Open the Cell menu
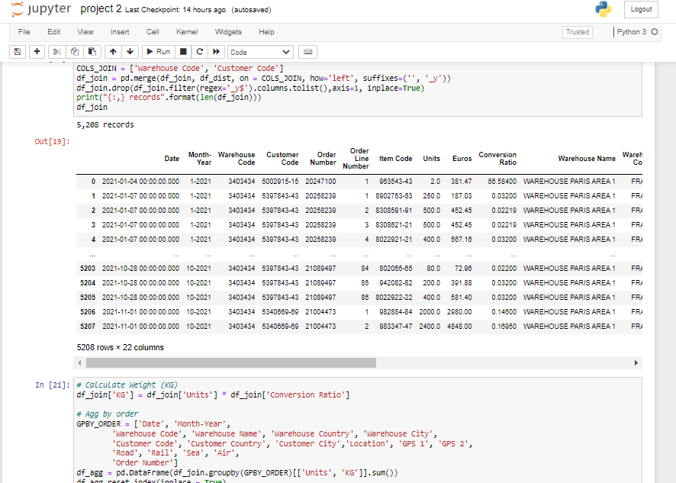 point(153,32)
